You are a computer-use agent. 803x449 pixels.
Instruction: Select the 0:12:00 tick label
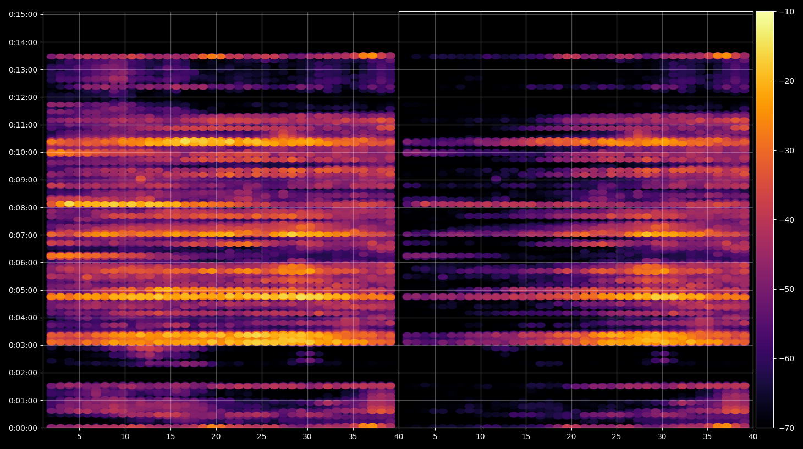[23, 97]
